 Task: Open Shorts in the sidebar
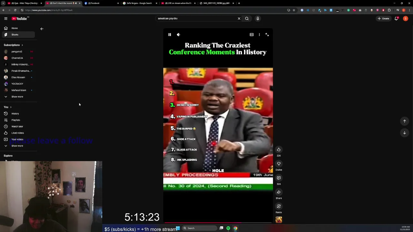[18, 34]
